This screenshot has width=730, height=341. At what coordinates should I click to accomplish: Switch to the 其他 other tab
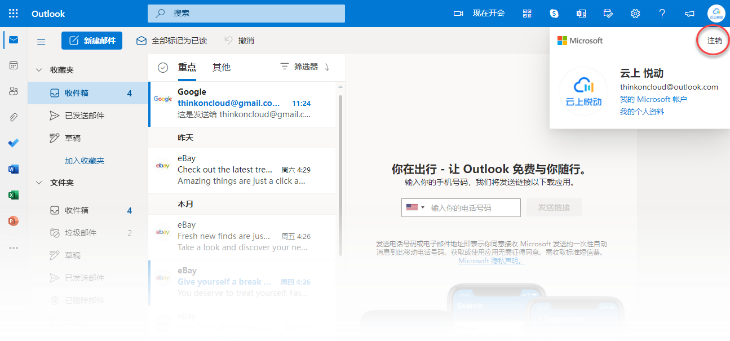pos(222,68)
